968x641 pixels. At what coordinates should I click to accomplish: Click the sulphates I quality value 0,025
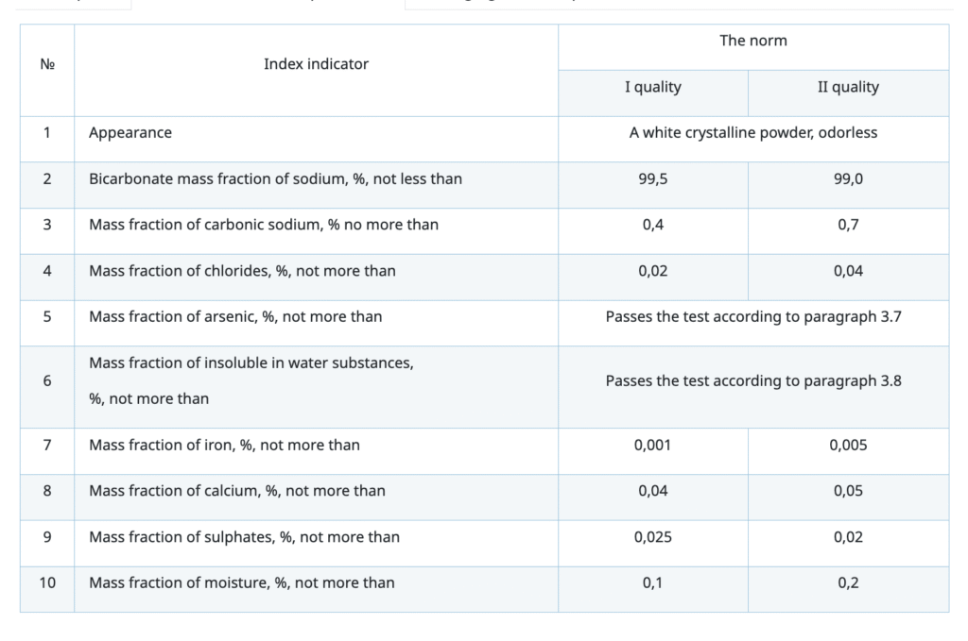(652, 537)
